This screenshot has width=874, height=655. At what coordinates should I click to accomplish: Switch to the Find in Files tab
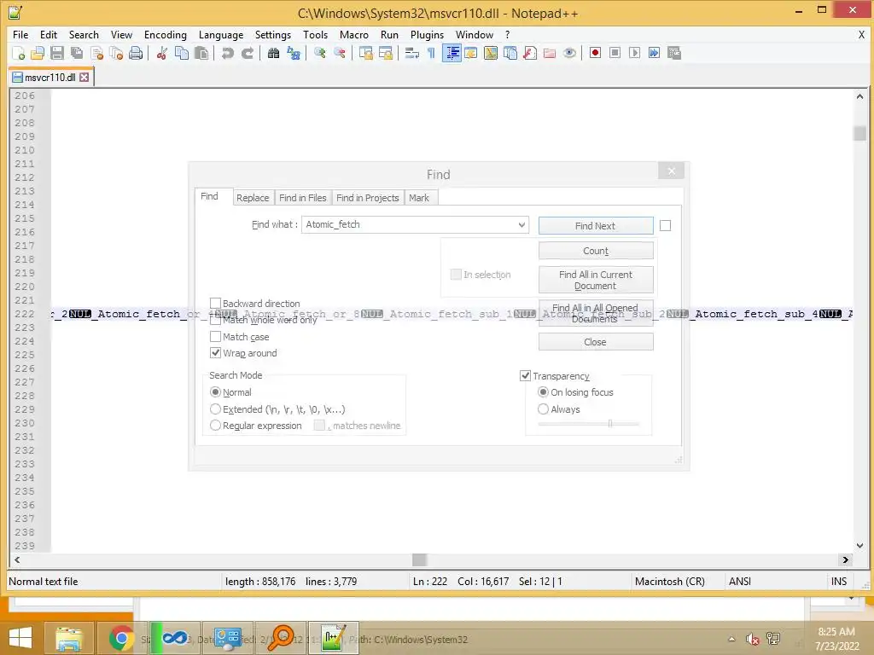[303, 198]
